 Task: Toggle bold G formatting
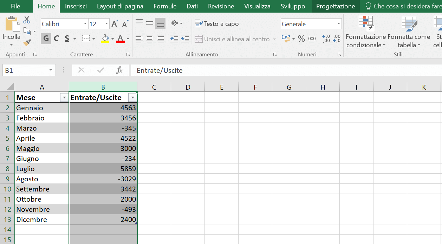pos(46,39)
